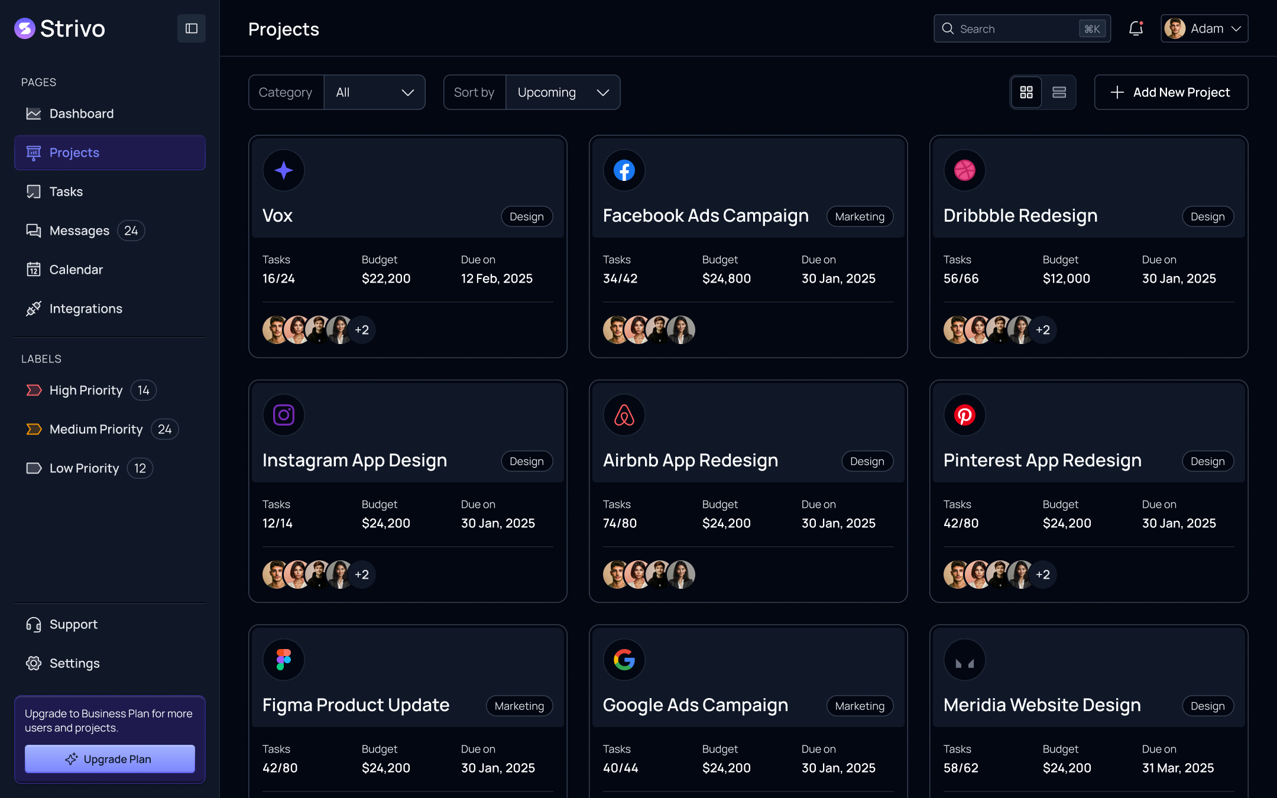Click the Facebook project logo icon

pos(624,170)
